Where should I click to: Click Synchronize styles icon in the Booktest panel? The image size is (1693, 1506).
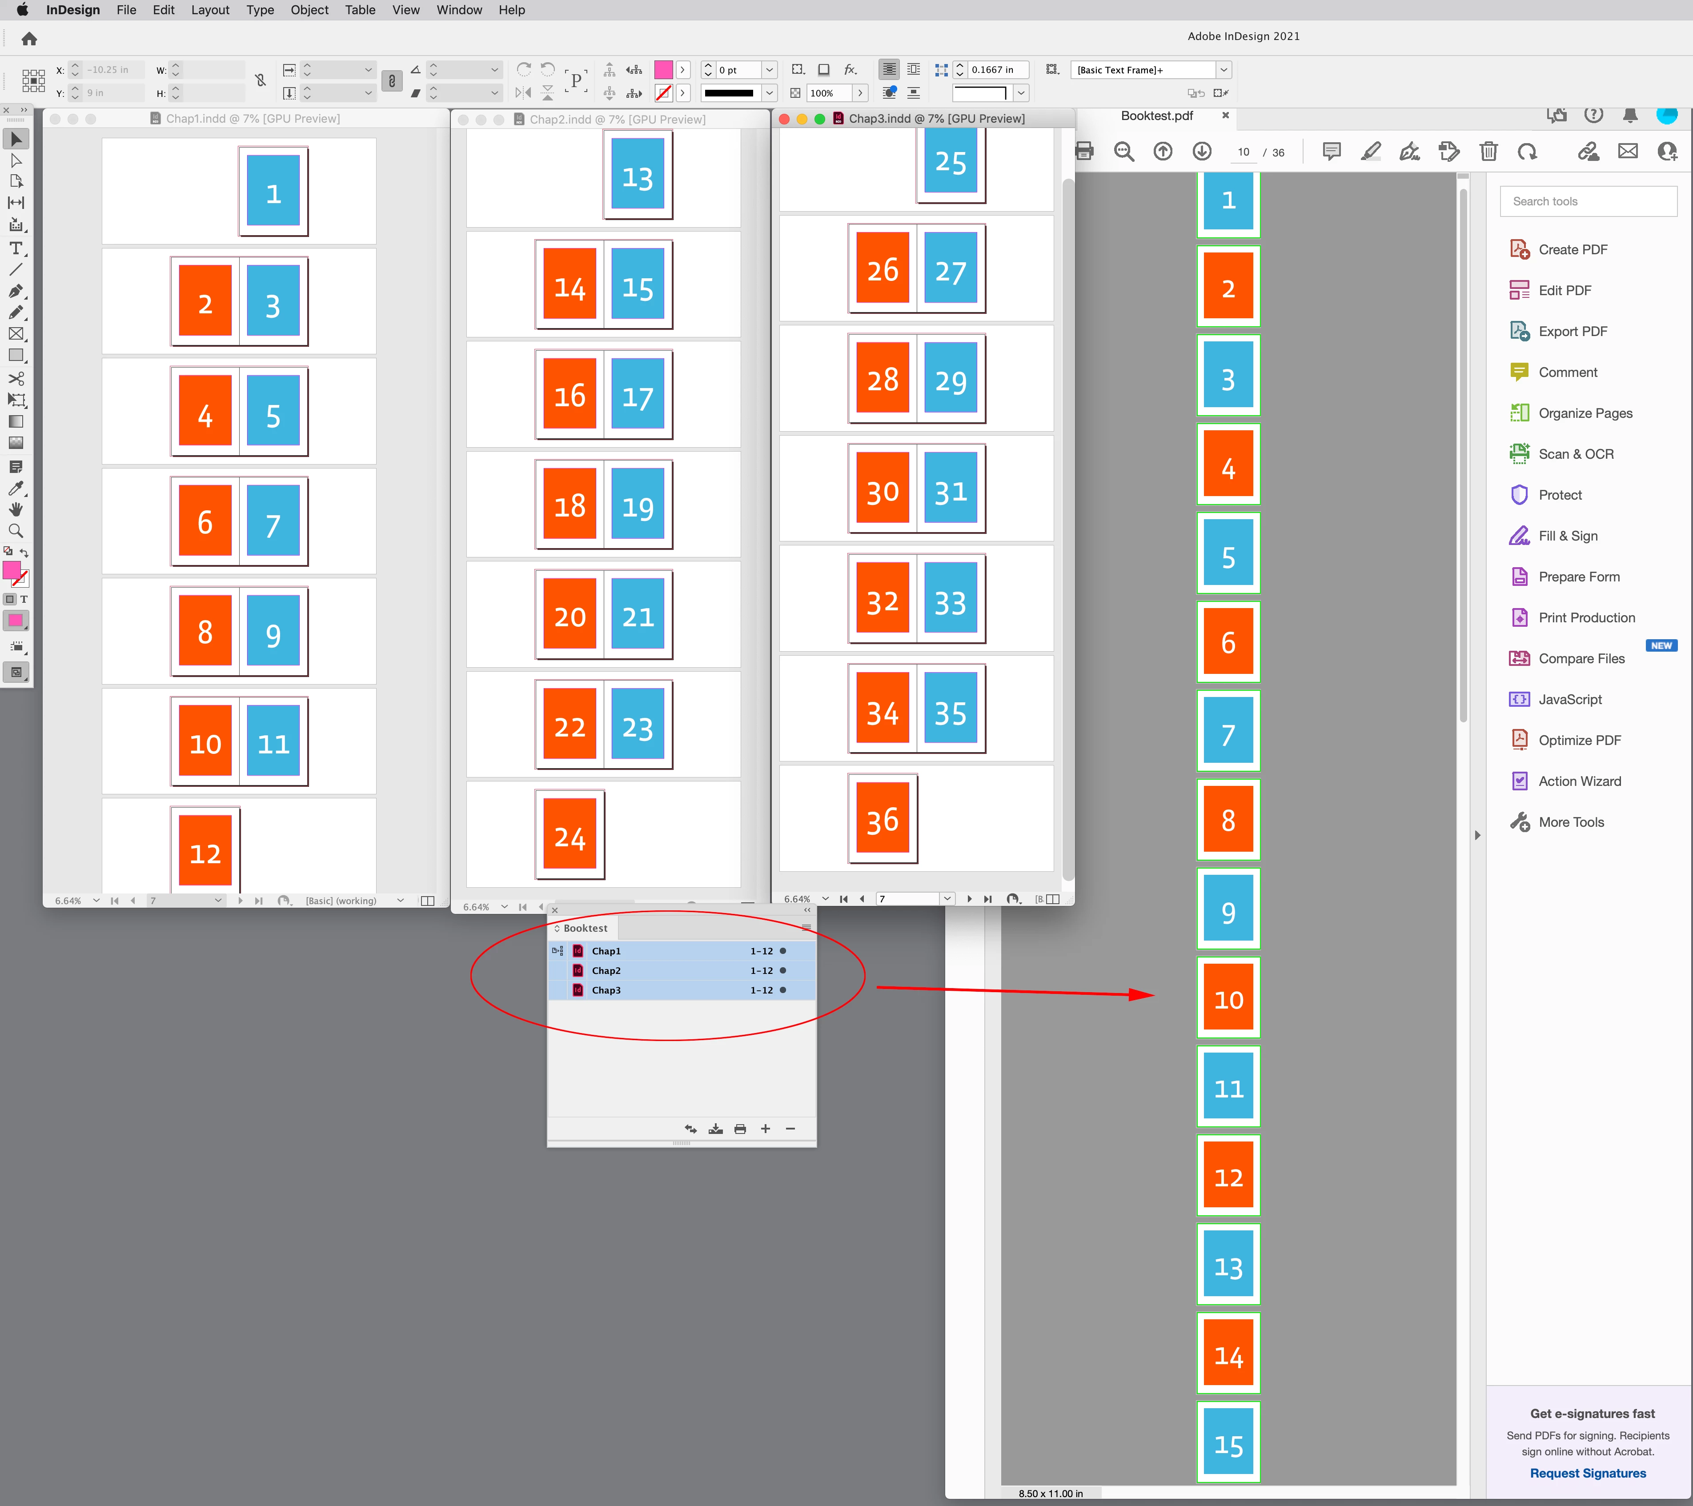tap(691, 1129)
